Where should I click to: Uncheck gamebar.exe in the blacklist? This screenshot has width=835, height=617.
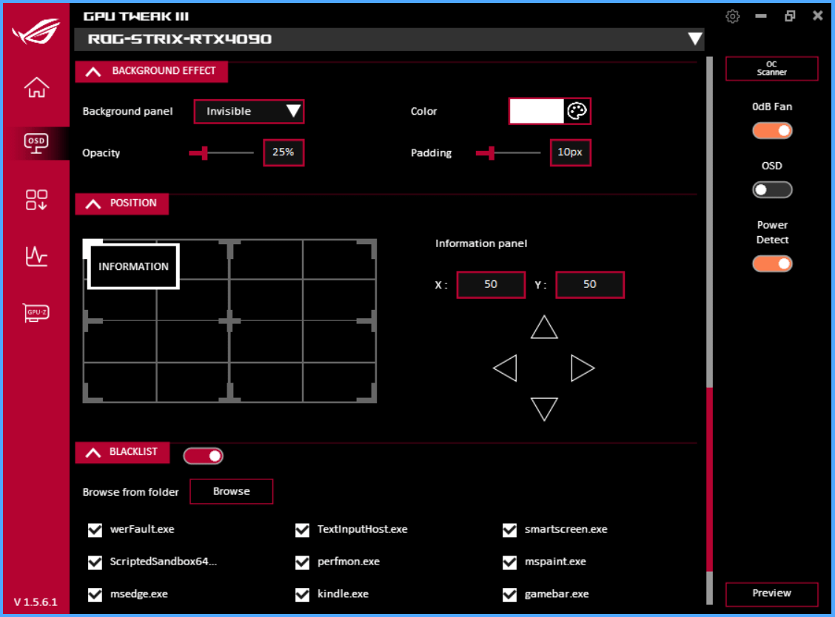509,595
